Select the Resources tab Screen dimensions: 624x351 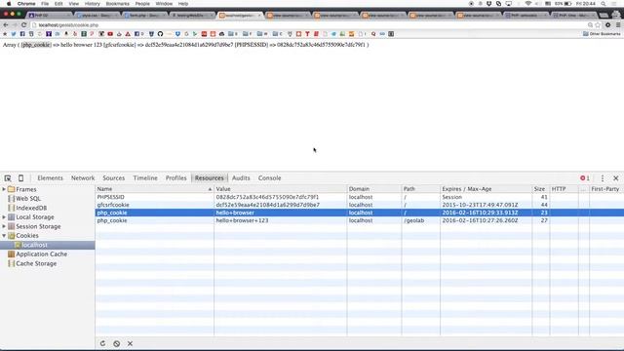(210, 178)
